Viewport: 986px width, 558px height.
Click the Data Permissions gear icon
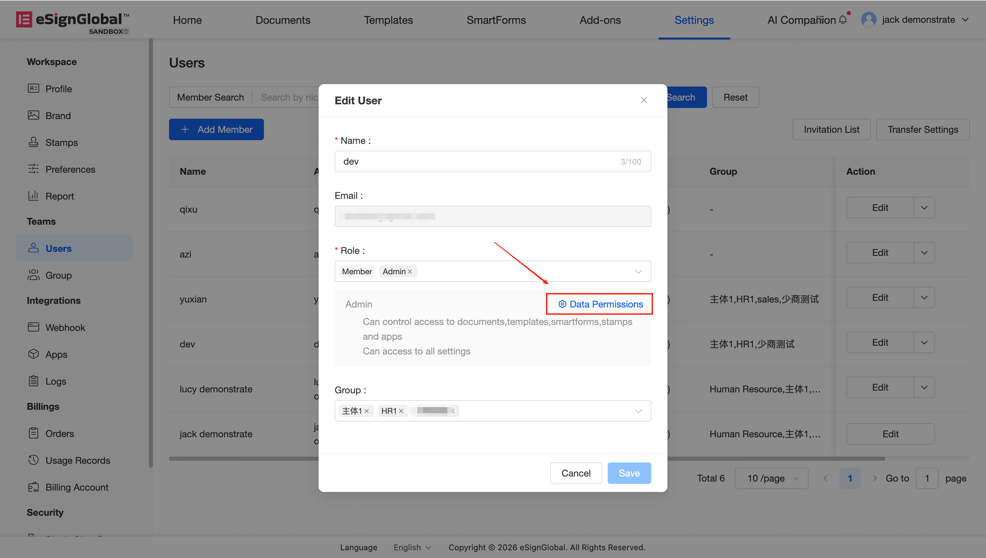tap(562, 304)
